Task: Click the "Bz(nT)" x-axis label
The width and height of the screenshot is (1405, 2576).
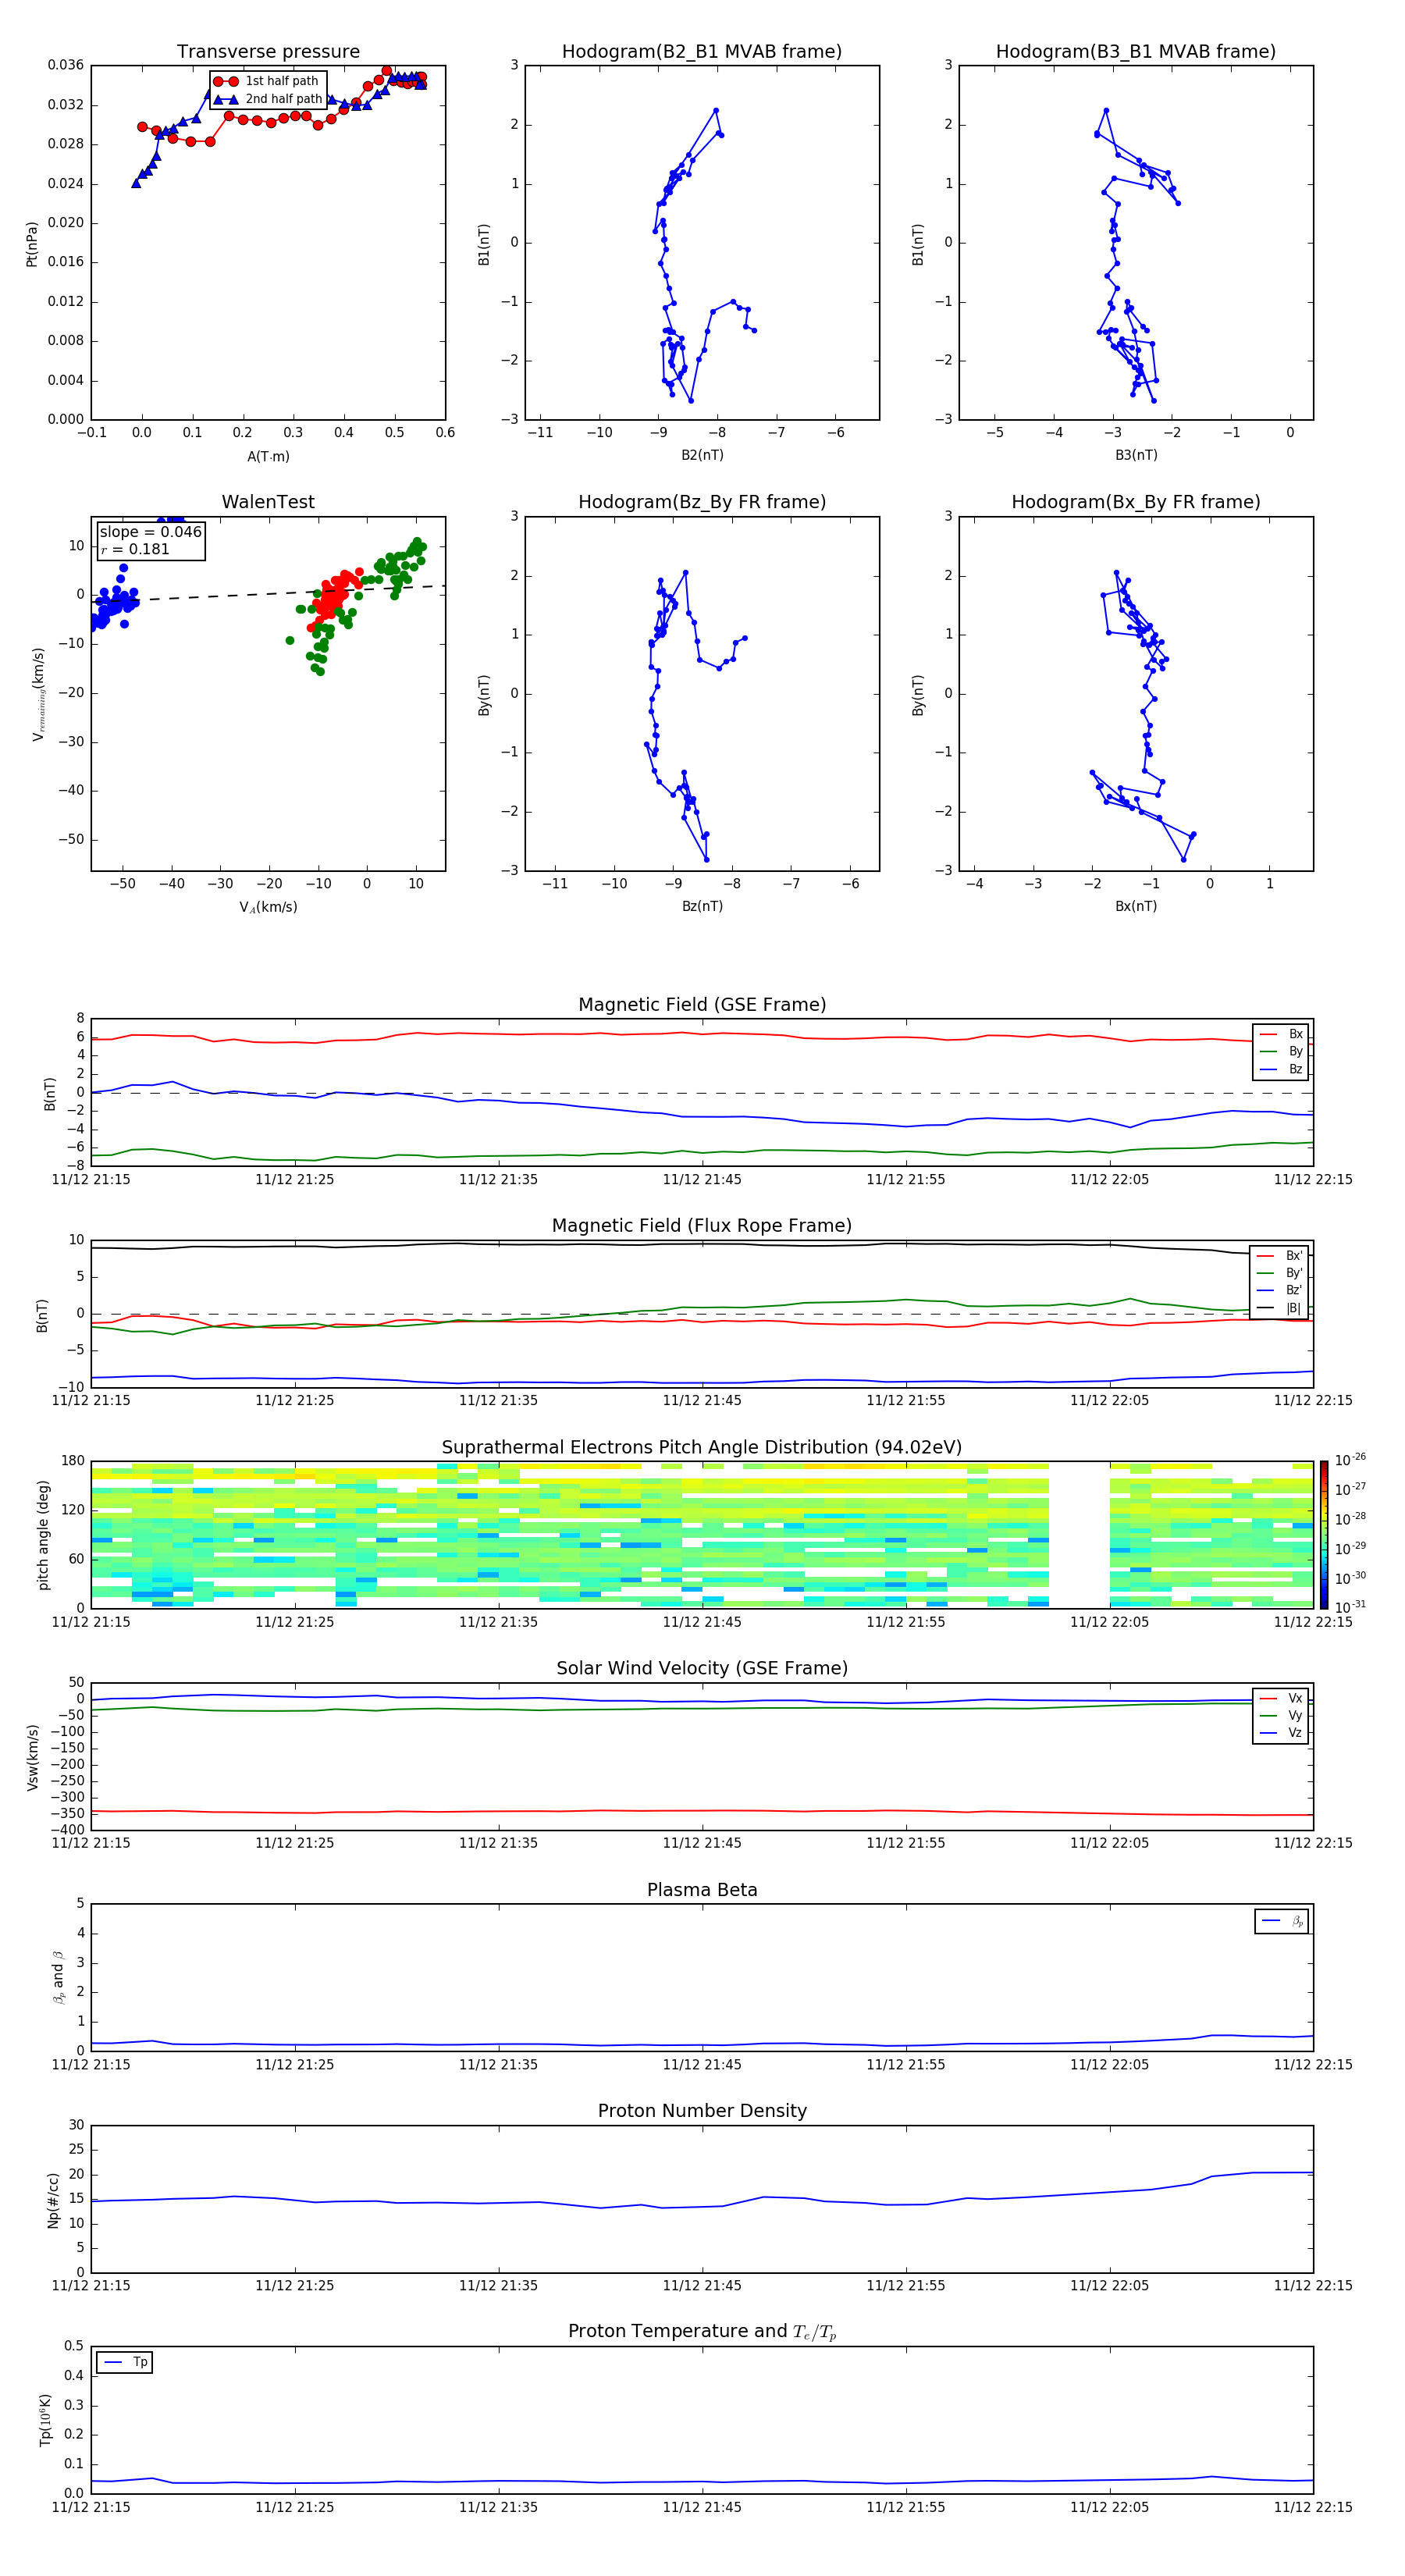Action: pos(702,906)
